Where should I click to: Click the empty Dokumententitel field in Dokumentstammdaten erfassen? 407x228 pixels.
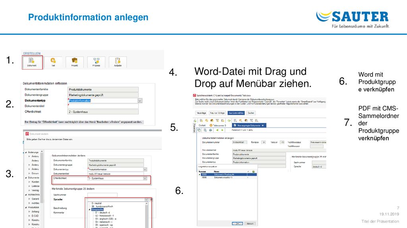[103, 106]
